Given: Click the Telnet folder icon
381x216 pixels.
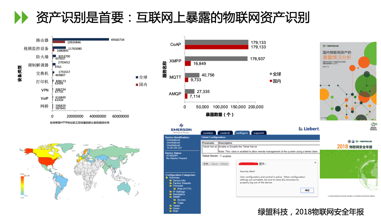Looking at the screenshot, I should pyautogui.click(x=170, y=206).
